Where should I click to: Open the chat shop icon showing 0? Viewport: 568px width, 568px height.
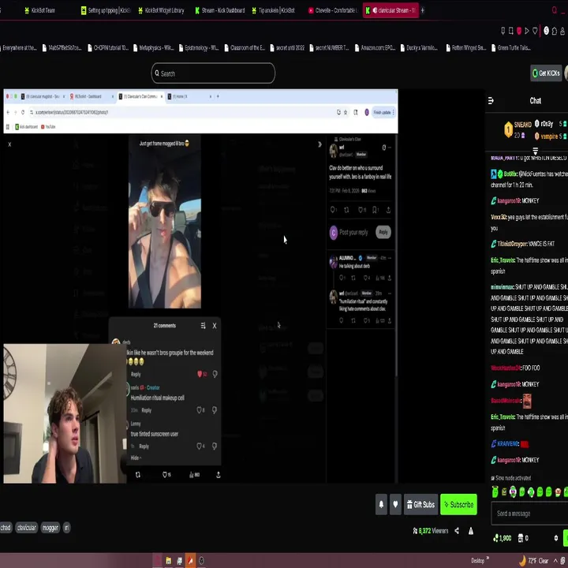523,538
